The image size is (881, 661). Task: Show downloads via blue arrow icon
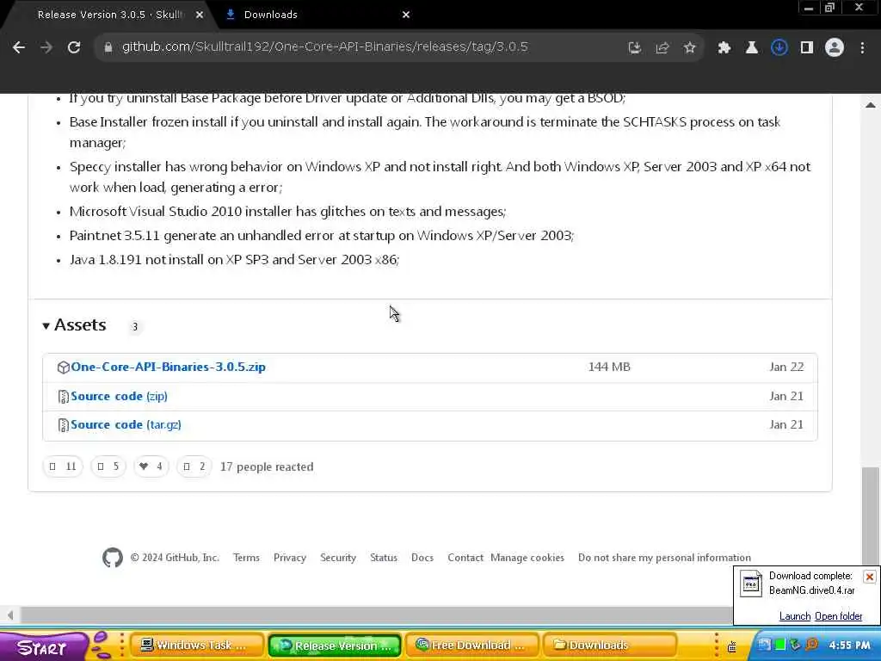(x=779, y=48)
